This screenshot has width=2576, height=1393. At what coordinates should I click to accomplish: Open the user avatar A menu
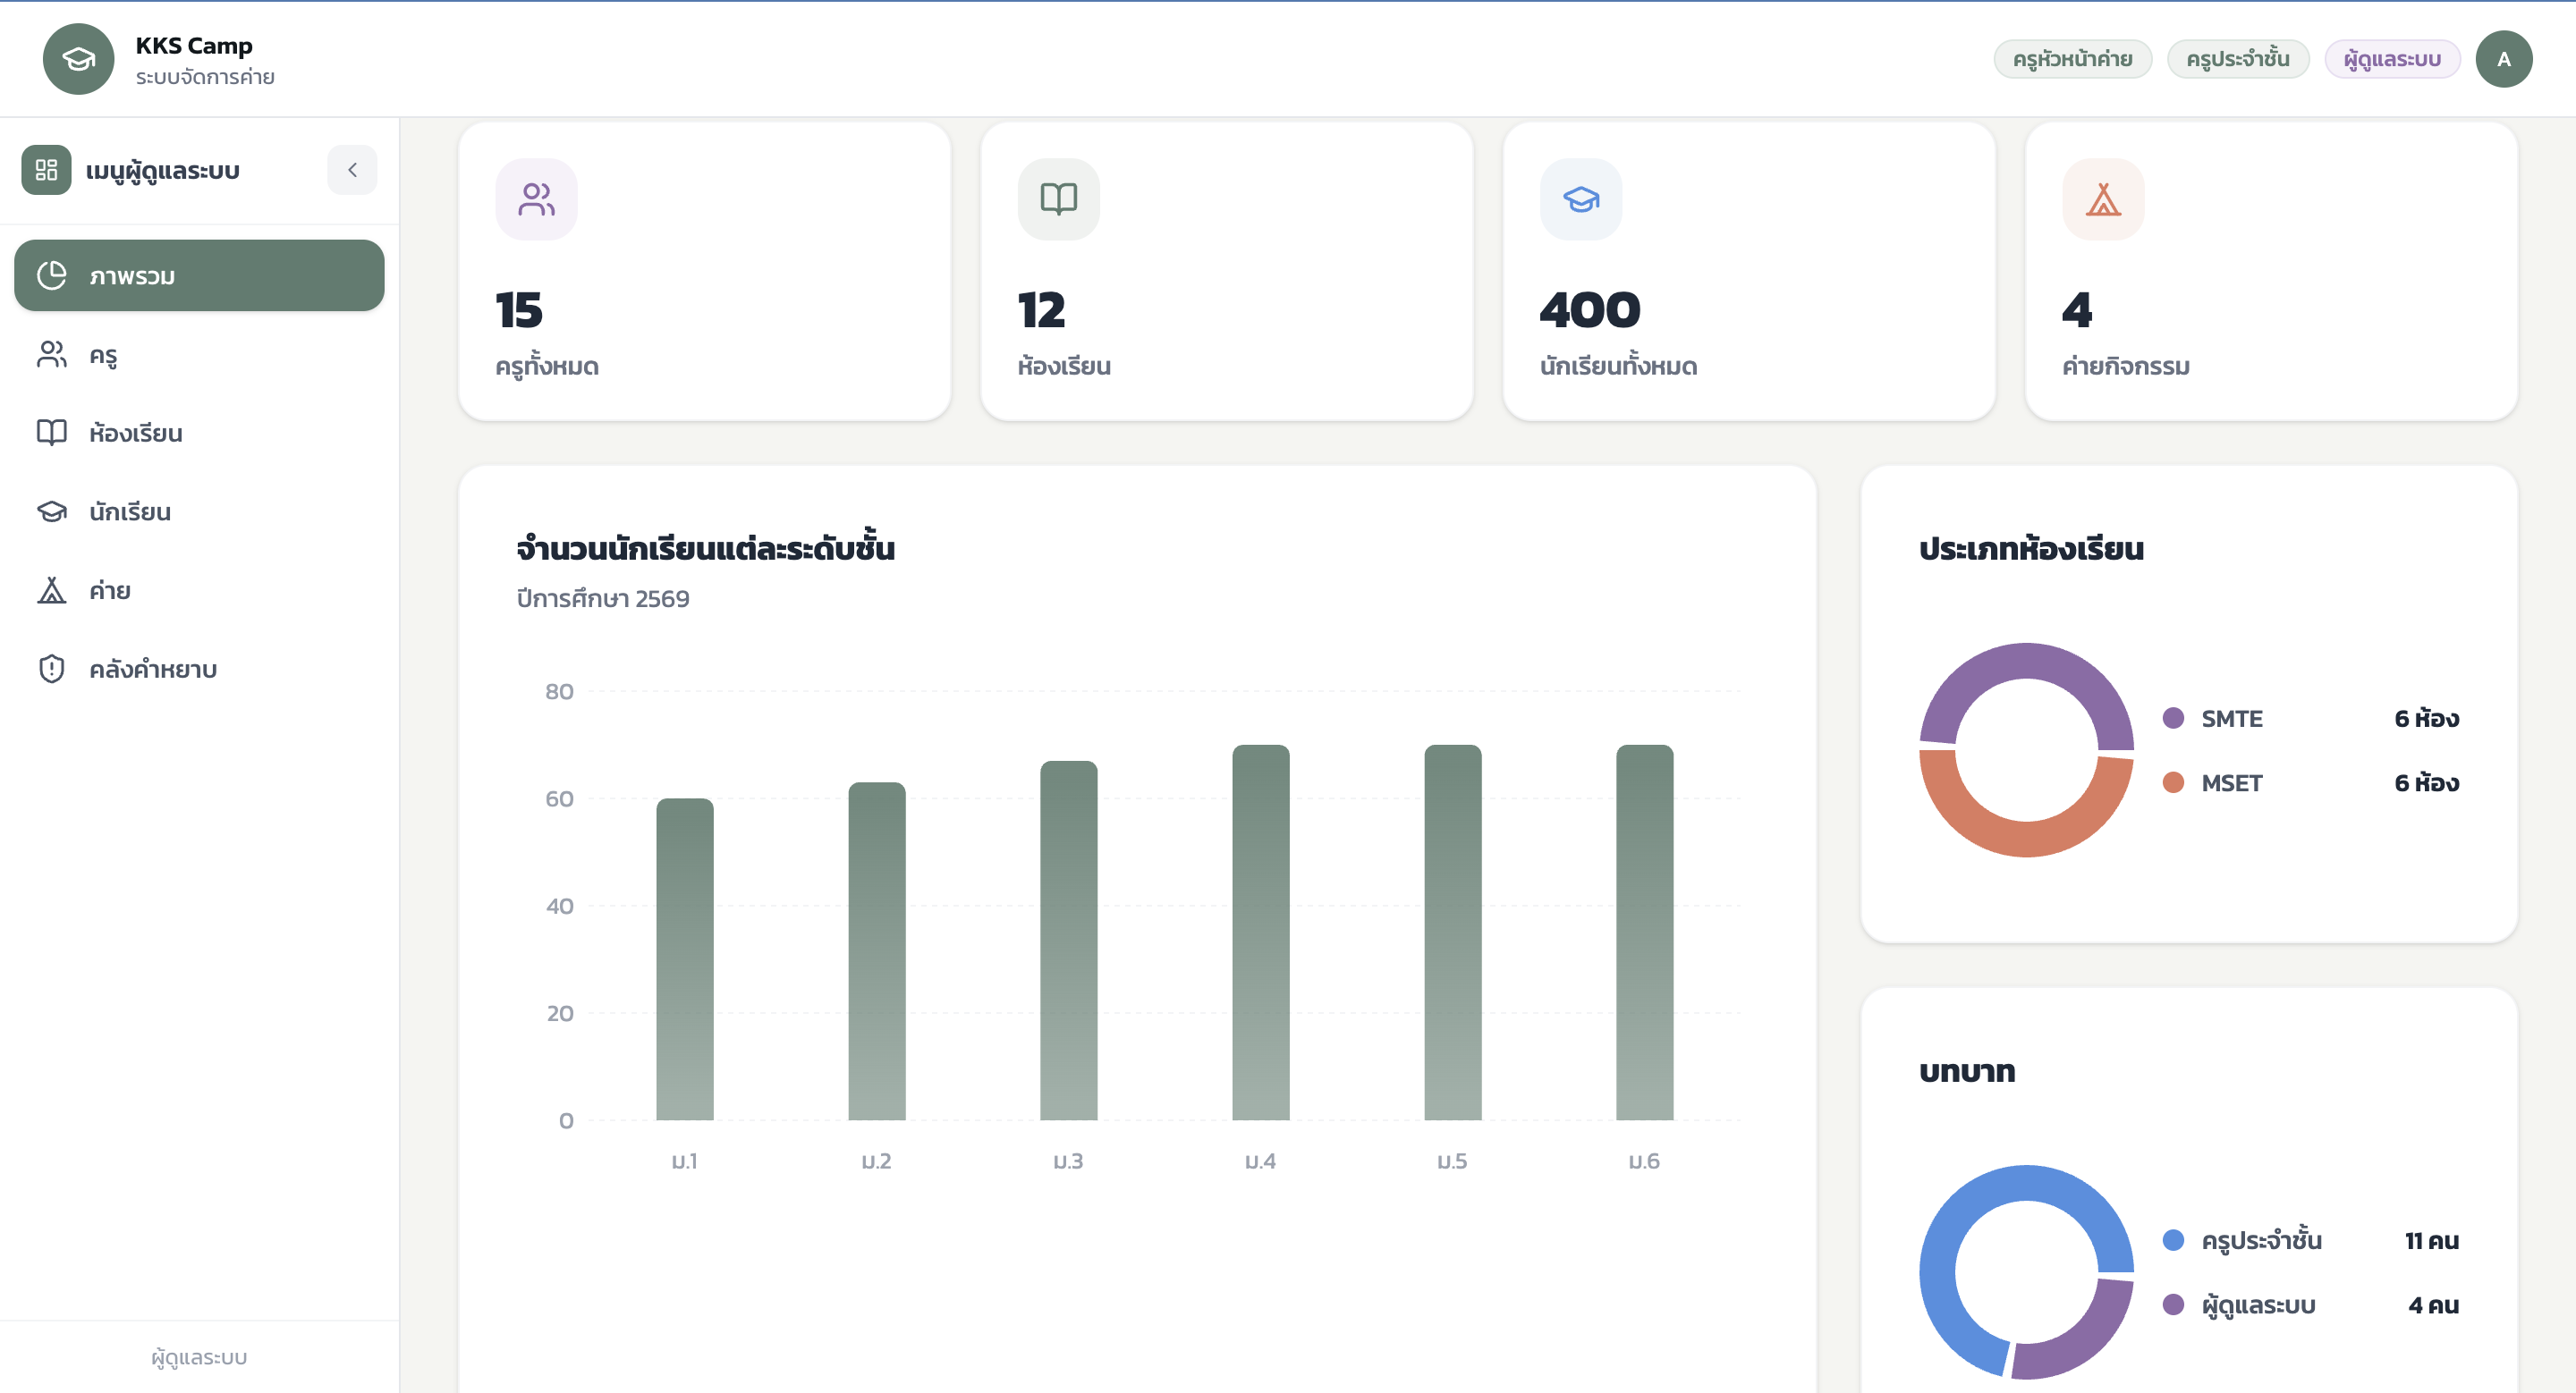coord(2503,59)
